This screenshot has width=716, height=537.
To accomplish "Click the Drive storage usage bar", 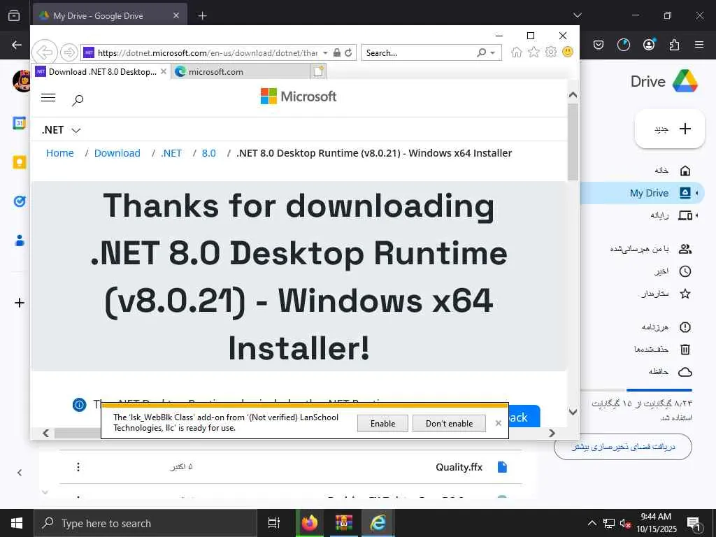I will point(636,390).
